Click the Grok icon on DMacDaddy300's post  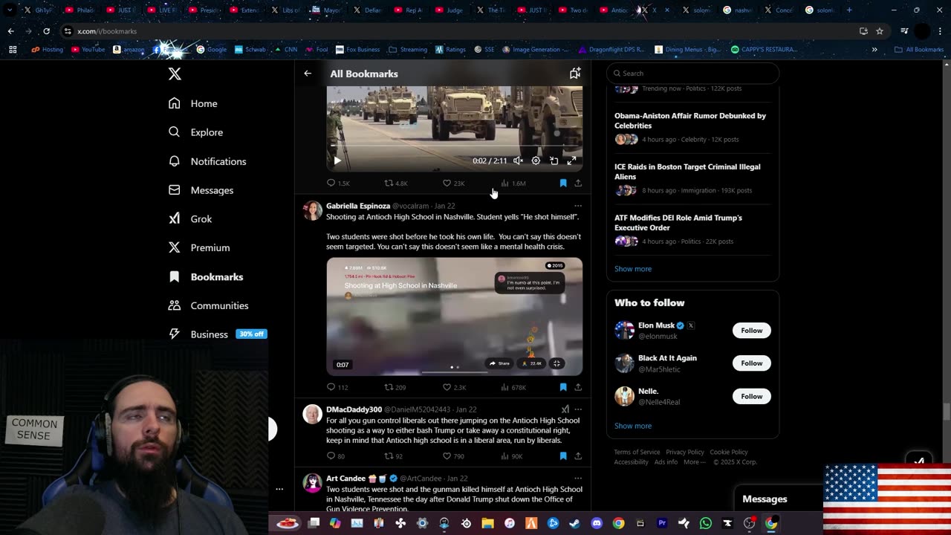pos(565,409)
